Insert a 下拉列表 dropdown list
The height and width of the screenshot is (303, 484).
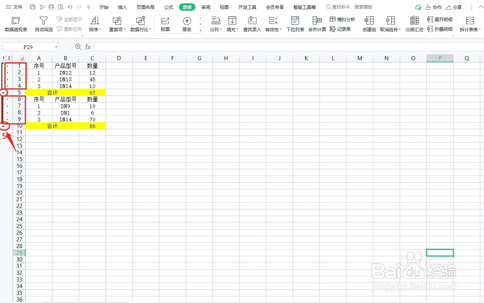coord(295,24)
